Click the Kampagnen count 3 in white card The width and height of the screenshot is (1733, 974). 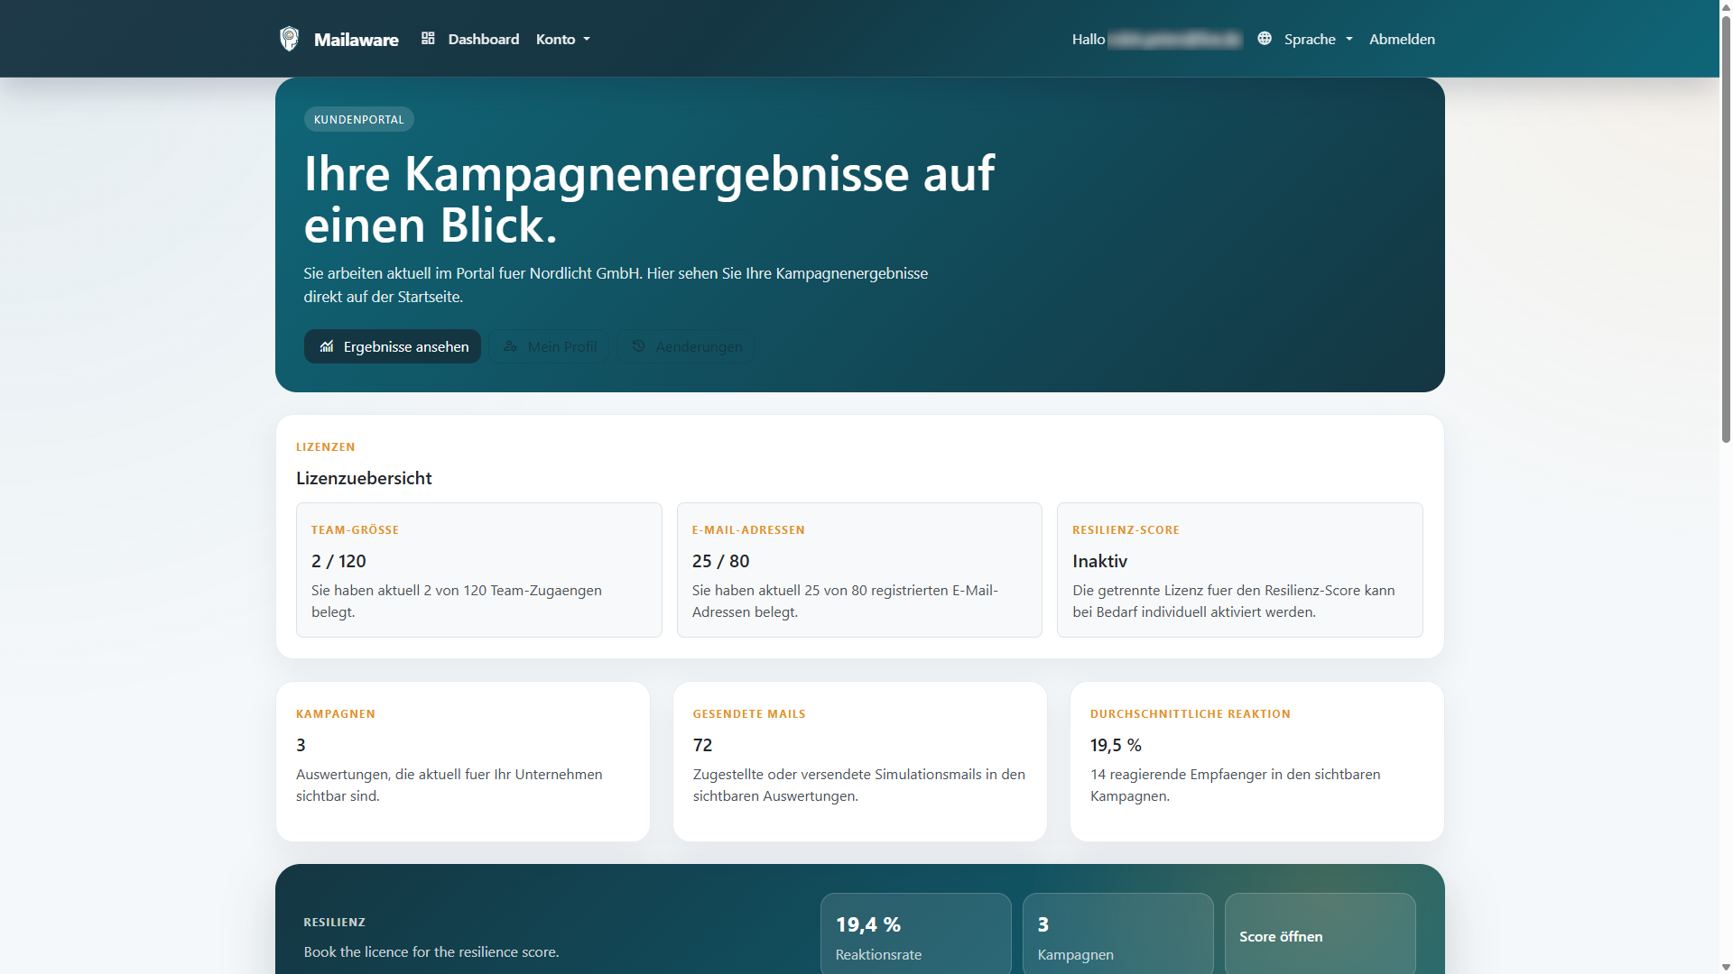coord(301,745)
